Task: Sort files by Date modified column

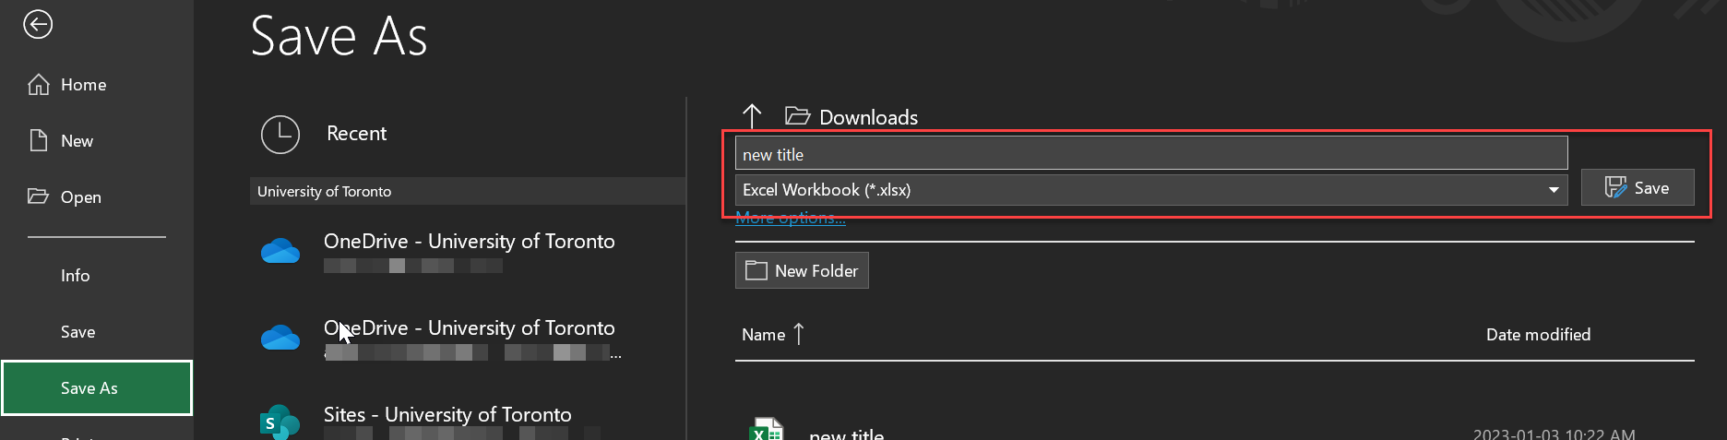Action: tap(1537, 335)
